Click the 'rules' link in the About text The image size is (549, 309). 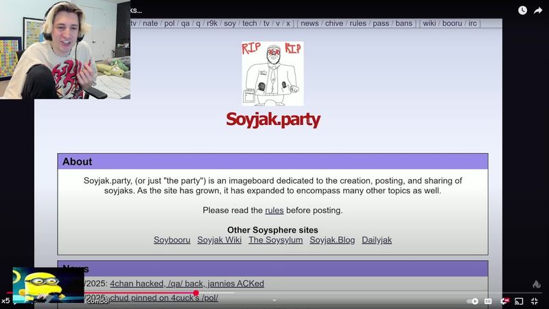pyautogui.click(x=274, y=210)
